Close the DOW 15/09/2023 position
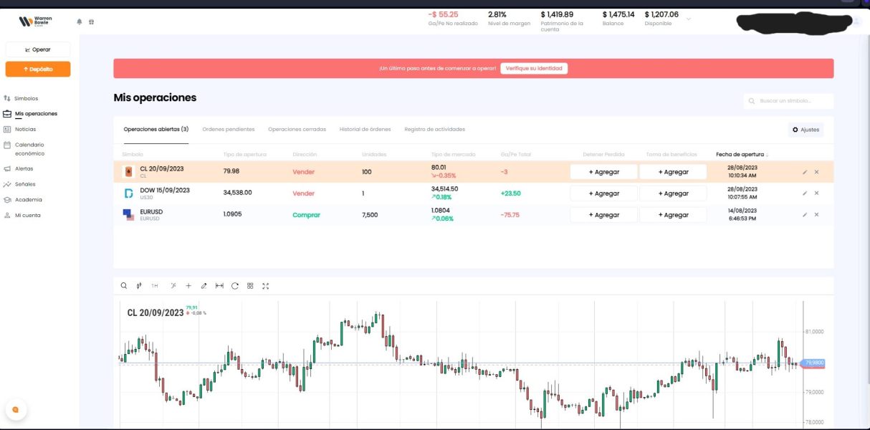The image size is (870, 430). (816, 193)
